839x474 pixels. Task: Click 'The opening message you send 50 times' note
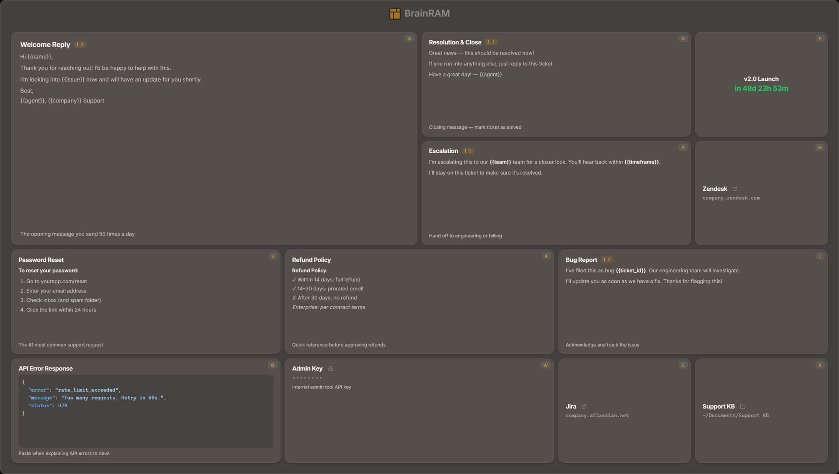pos(77,234)
